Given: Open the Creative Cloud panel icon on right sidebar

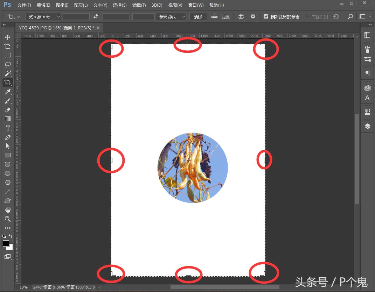Looking at the screenshot, I should [367, 87].
